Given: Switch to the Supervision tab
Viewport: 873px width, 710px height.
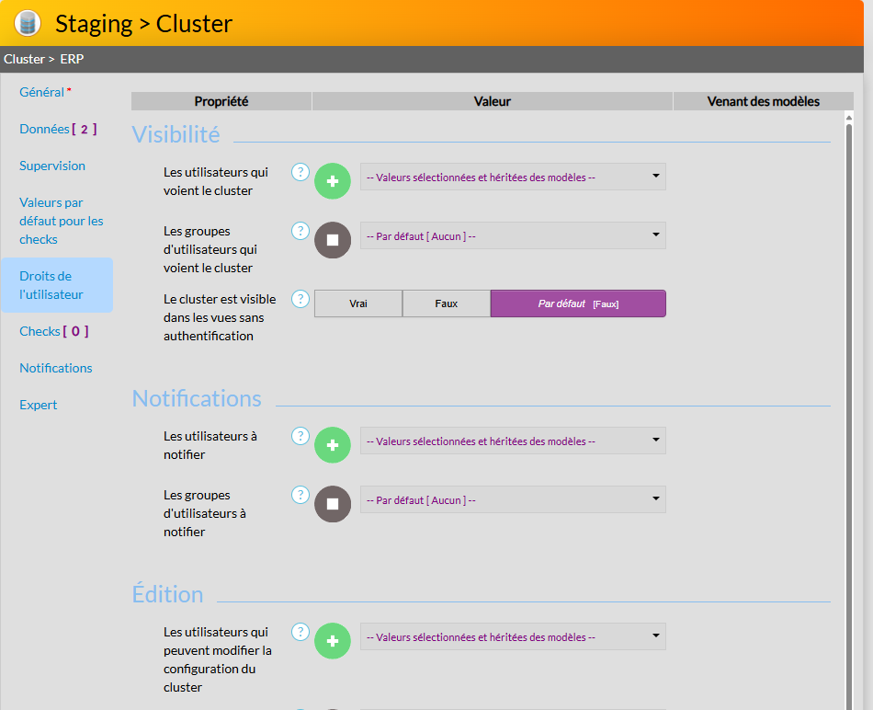Looking at the screenshot, I should coord(52,166).
